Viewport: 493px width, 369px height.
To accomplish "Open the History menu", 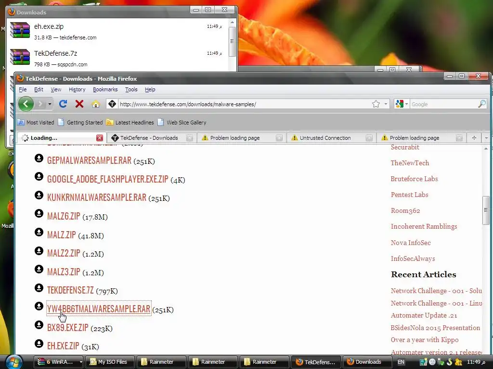I will coord(77,89).
